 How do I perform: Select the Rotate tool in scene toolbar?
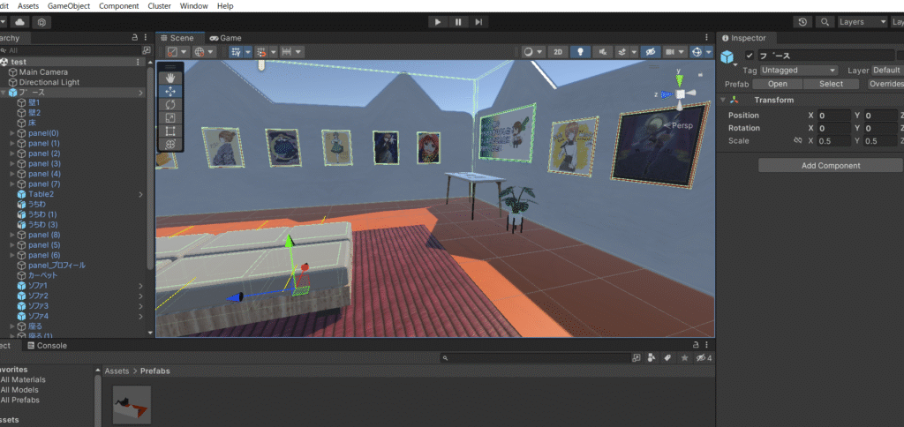tap(170, 104)
